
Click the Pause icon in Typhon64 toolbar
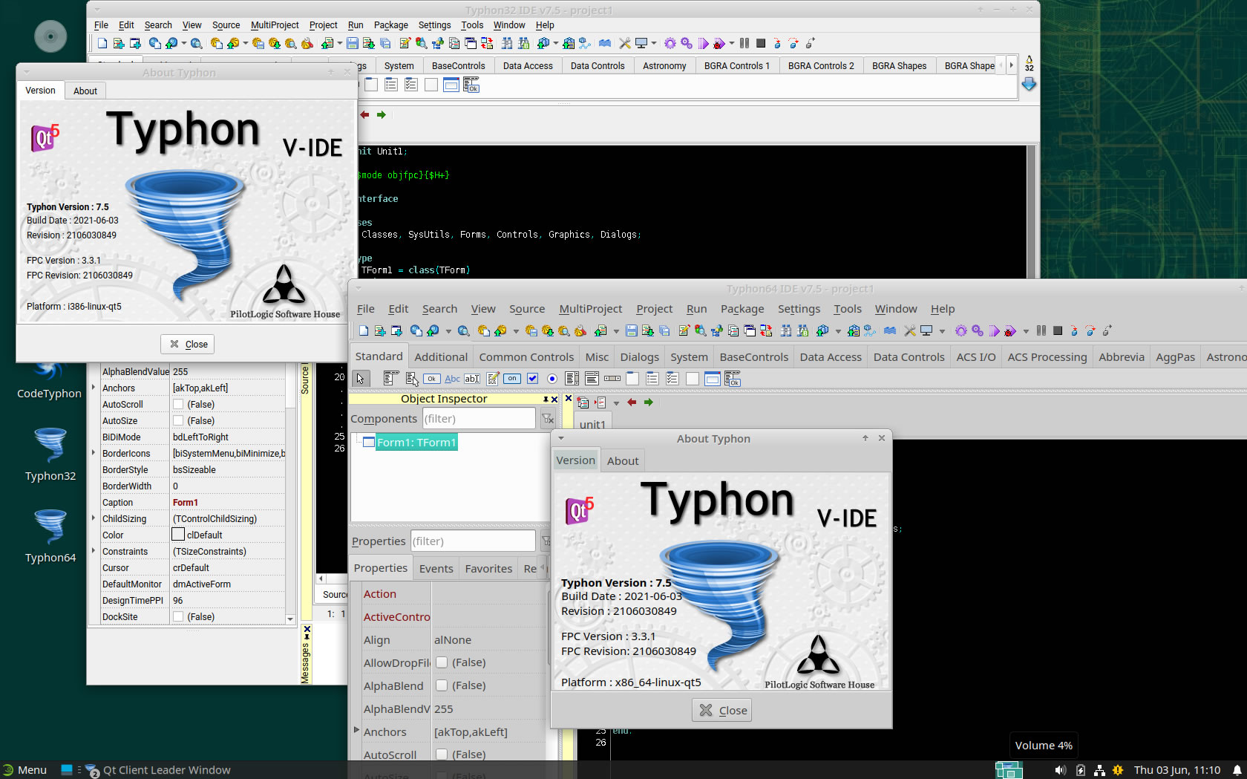(x=1041, y=331)
